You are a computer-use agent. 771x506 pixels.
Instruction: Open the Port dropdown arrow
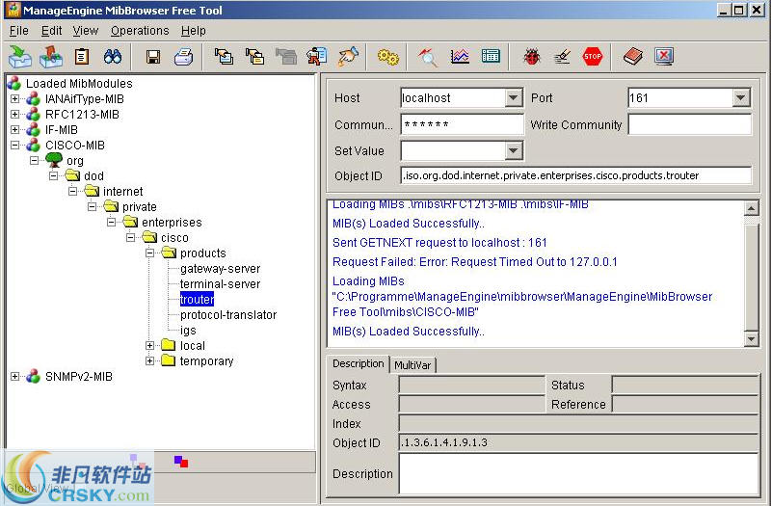click(740, 98)
